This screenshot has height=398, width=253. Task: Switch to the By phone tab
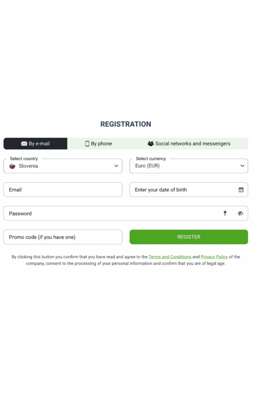[98, 144]
